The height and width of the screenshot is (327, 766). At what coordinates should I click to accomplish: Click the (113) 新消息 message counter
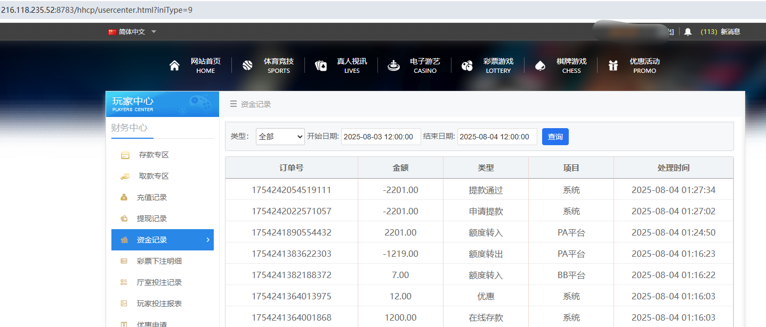(719, 31)
